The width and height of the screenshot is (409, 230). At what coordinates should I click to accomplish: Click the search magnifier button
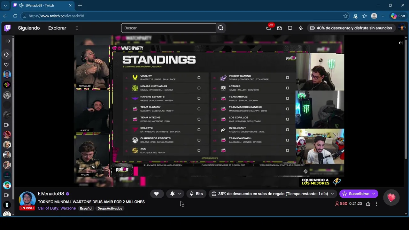point(221,28)
